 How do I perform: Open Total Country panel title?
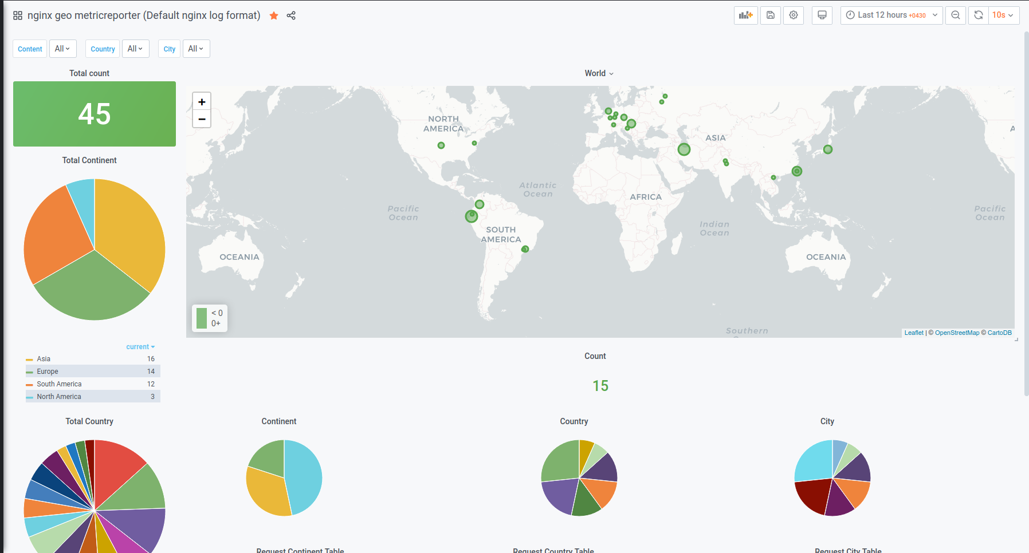(89, 421)
